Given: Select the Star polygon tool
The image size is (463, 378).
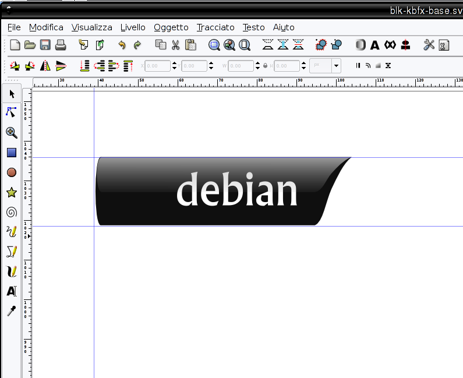Looking at the screenshot, I should tap(12, 192).
